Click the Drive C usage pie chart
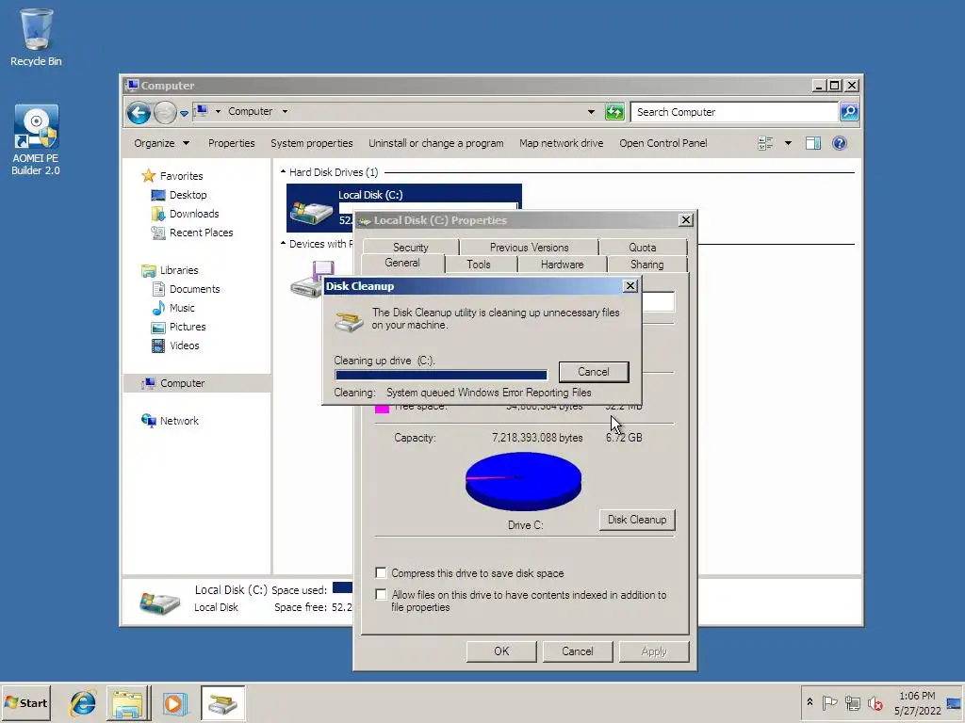965x723 pixels. click(523, 481)
